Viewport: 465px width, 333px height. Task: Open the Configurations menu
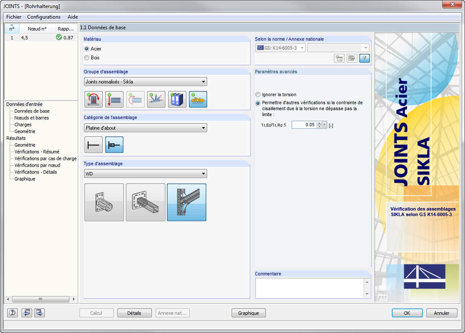44,17
